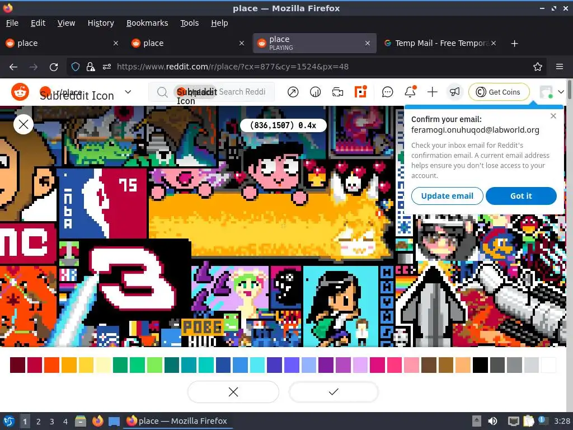Click the Update email button
573x430 pixels.
(447, 196)
